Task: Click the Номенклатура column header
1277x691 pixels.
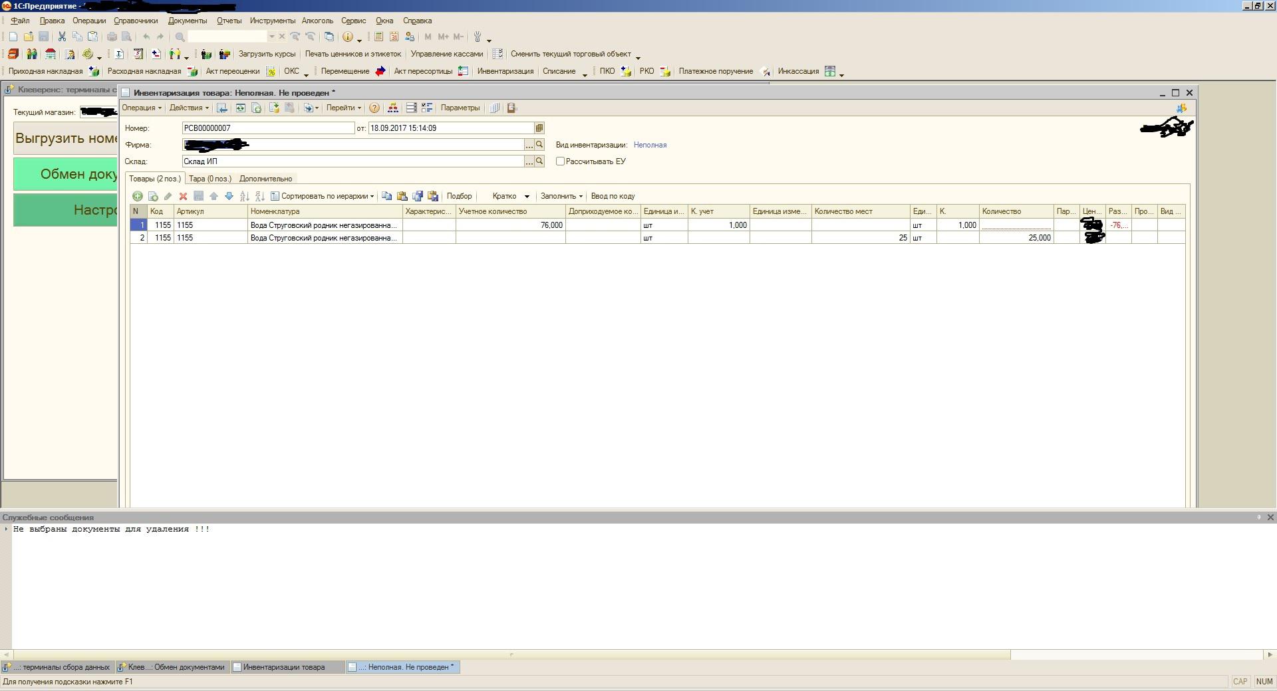Action: click(x=325, y=211)
